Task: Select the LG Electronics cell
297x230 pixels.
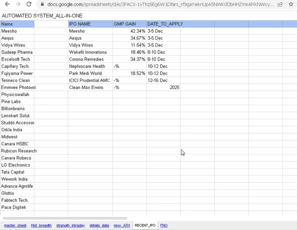Action: coord(17,165)
